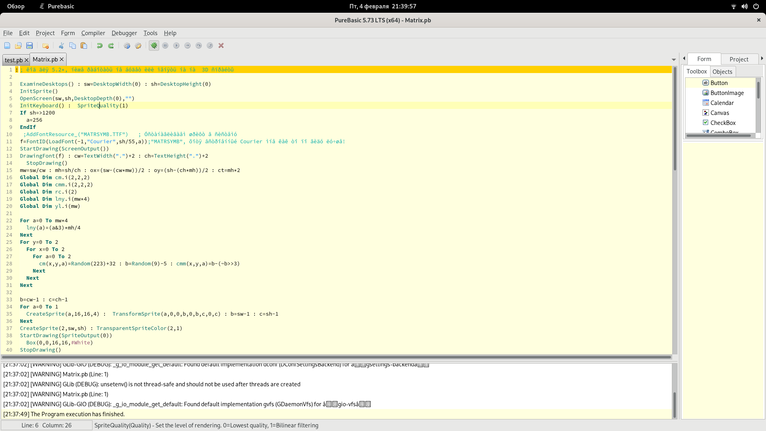Open the Purebasic app menu in top bar
766x431 pixels.
(56, 6)
